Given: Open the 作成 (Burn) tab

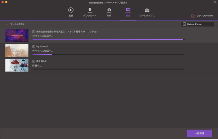Looking at the screenshot, I should pyautogui.click(x=109, y=12).
